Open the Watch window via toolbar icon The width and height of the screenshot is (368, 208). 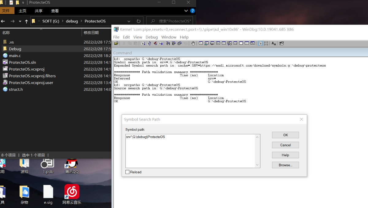coord(207,43)
